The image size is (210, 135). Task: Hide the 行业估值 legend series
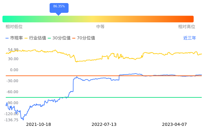pyautogui.click(x=35, y=38)
